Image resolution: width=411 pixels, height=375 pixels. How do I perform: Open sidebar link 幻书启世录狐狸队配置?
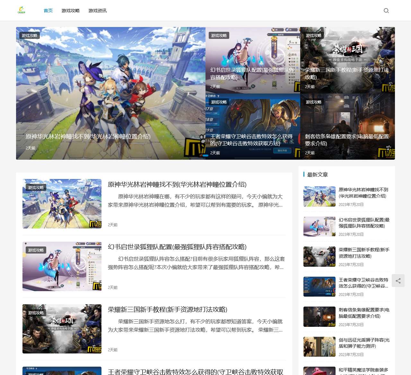(x=364, y=223)
